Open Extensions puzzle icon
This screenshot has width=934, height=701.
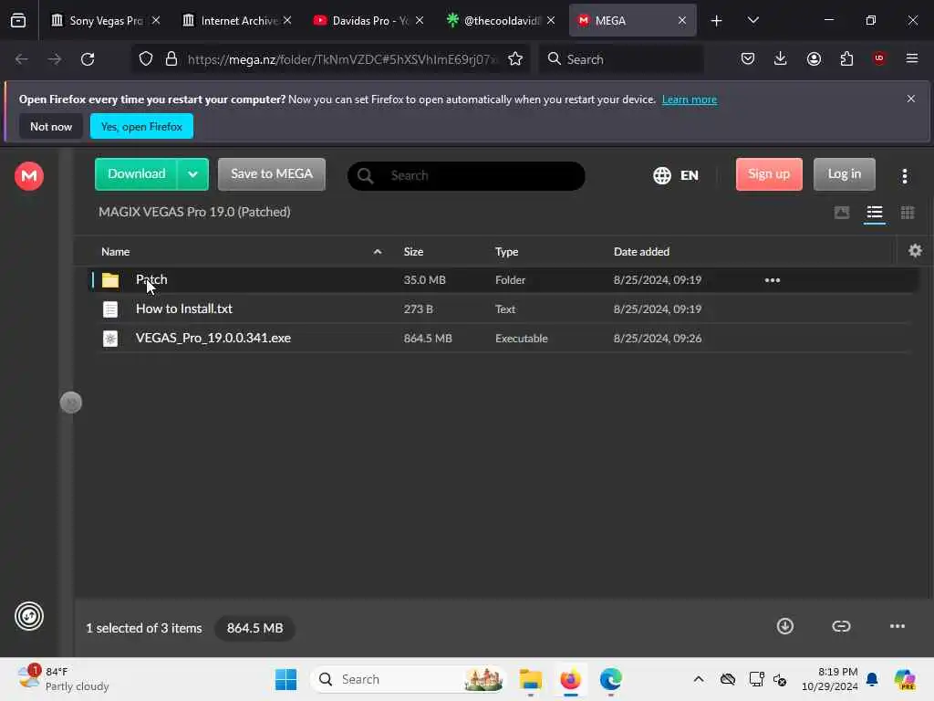tap(846, 58)
